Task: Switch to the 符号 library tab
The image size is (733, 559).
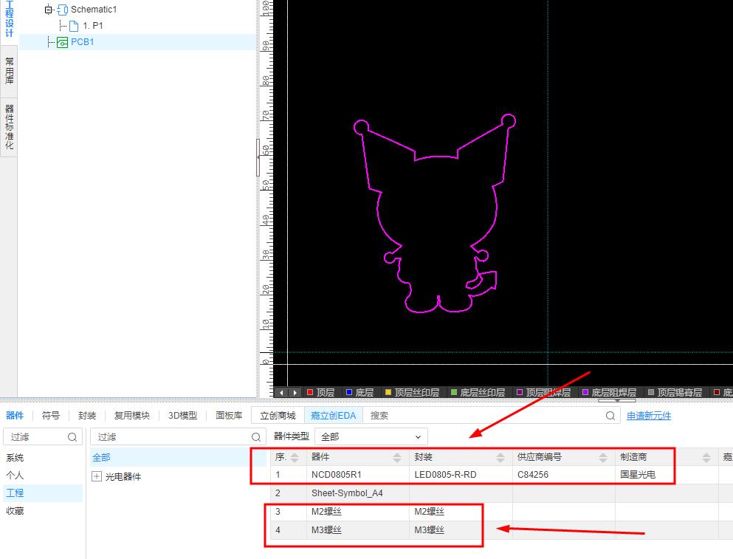Action: [x=50, y=416]
